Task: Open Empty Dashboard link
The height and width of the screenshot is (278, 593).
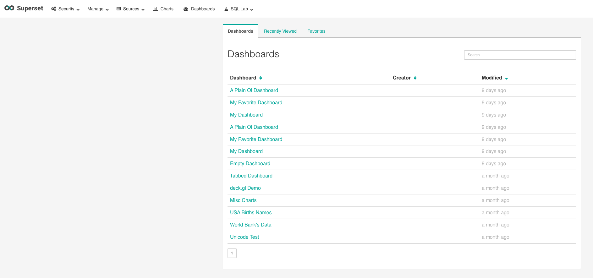Action: (250, 164)
